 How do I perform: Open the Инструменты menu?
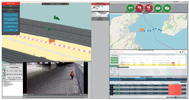tap(23, 4)
